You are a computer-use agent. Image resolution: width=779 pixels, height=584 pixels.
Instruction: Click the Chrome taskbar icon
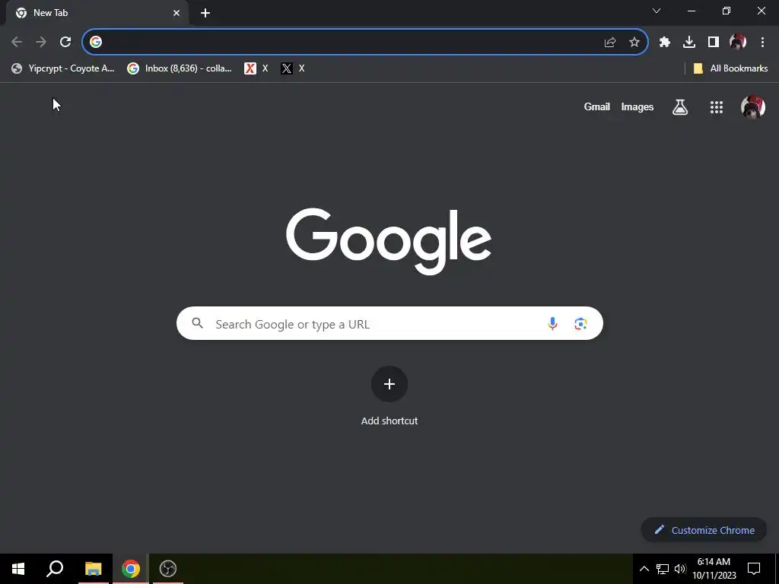point(131,569)
